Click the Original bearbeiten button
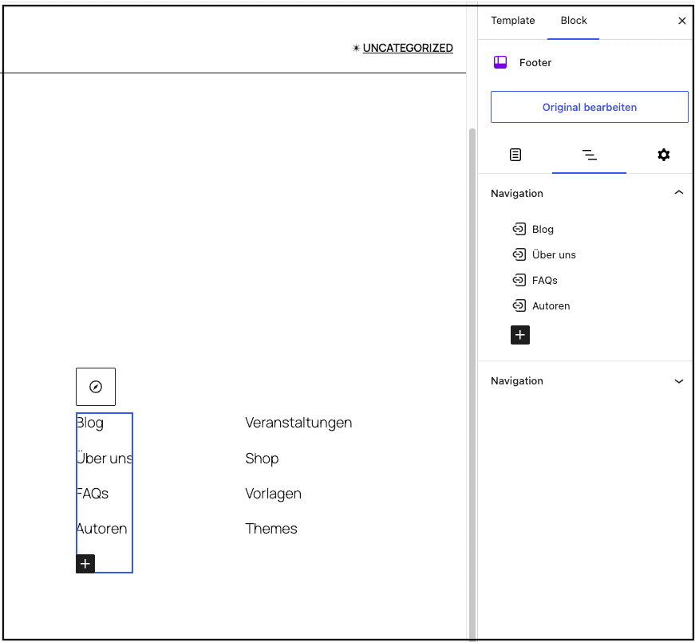 tap(589, 107)
